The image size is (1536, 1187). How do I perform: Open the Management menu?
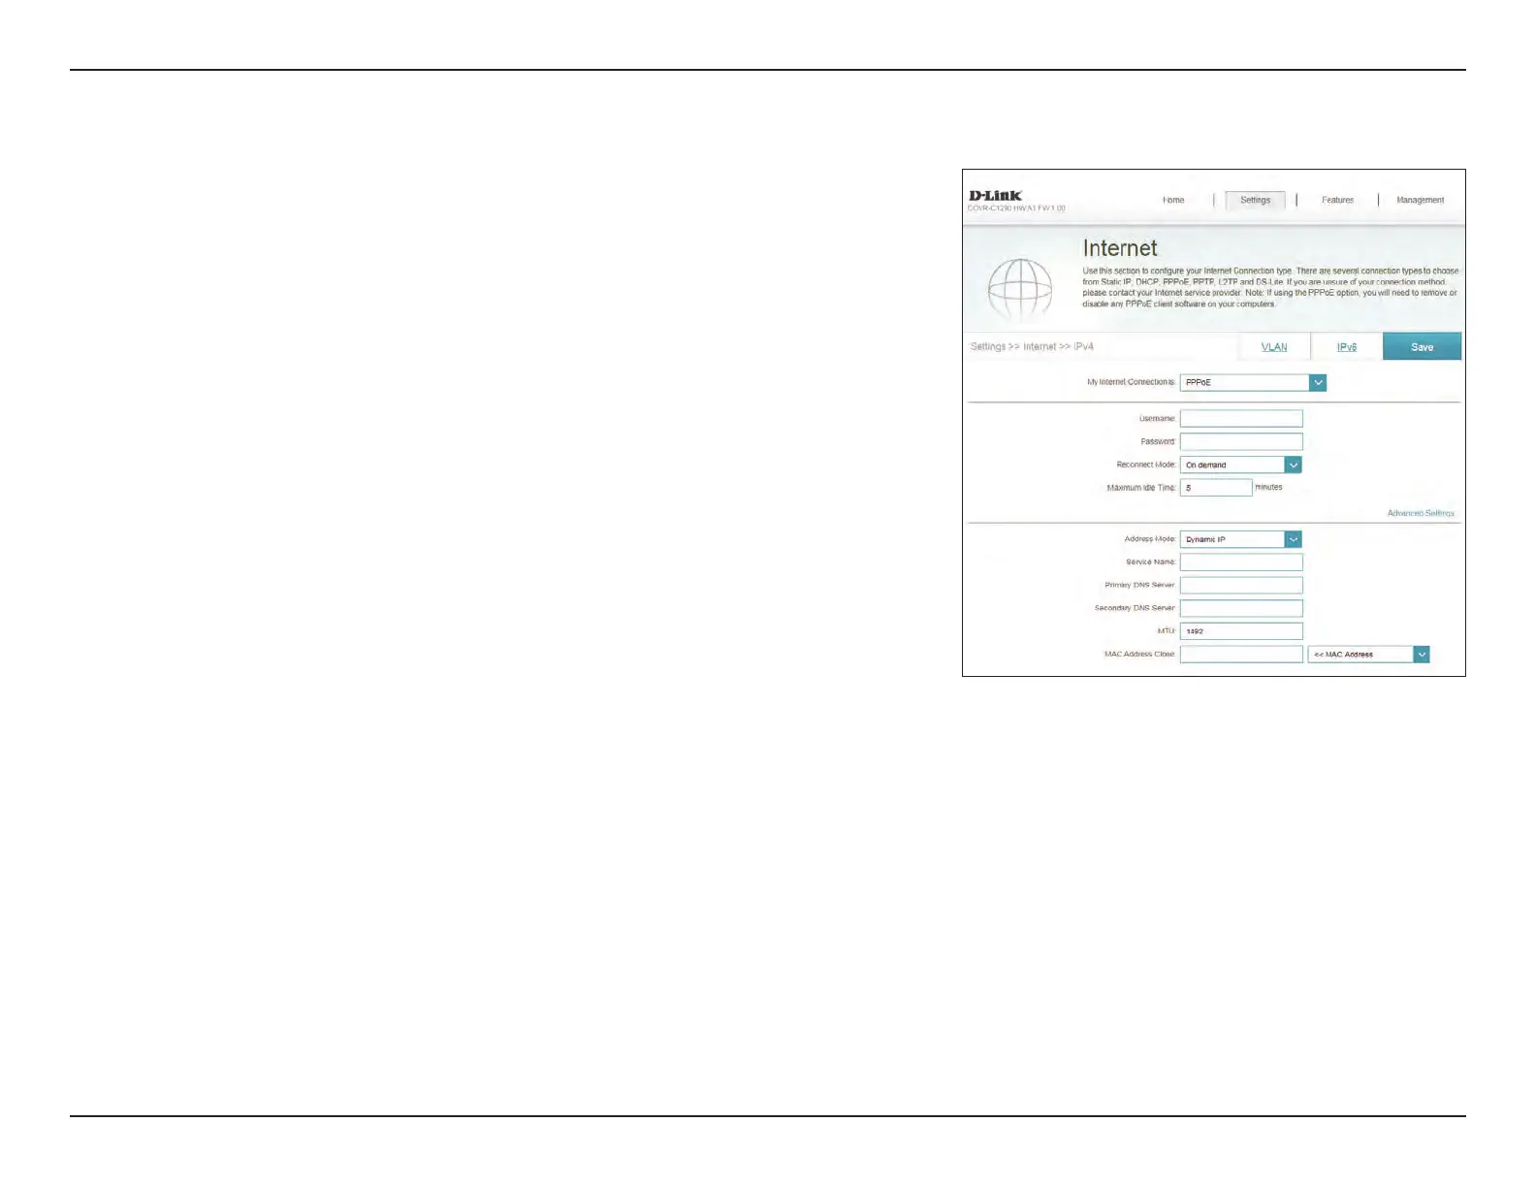tap(1420, 200)
